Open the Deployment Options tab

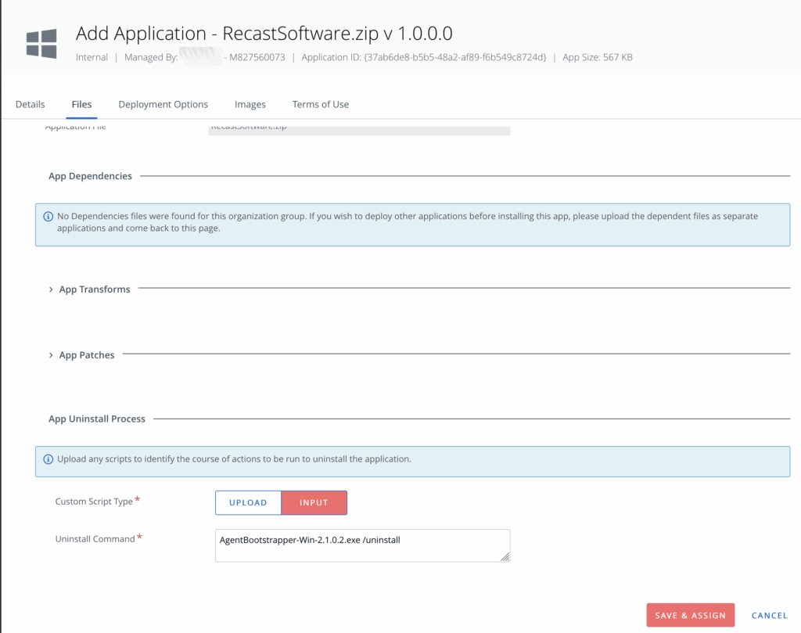click(x=163, y=104)
